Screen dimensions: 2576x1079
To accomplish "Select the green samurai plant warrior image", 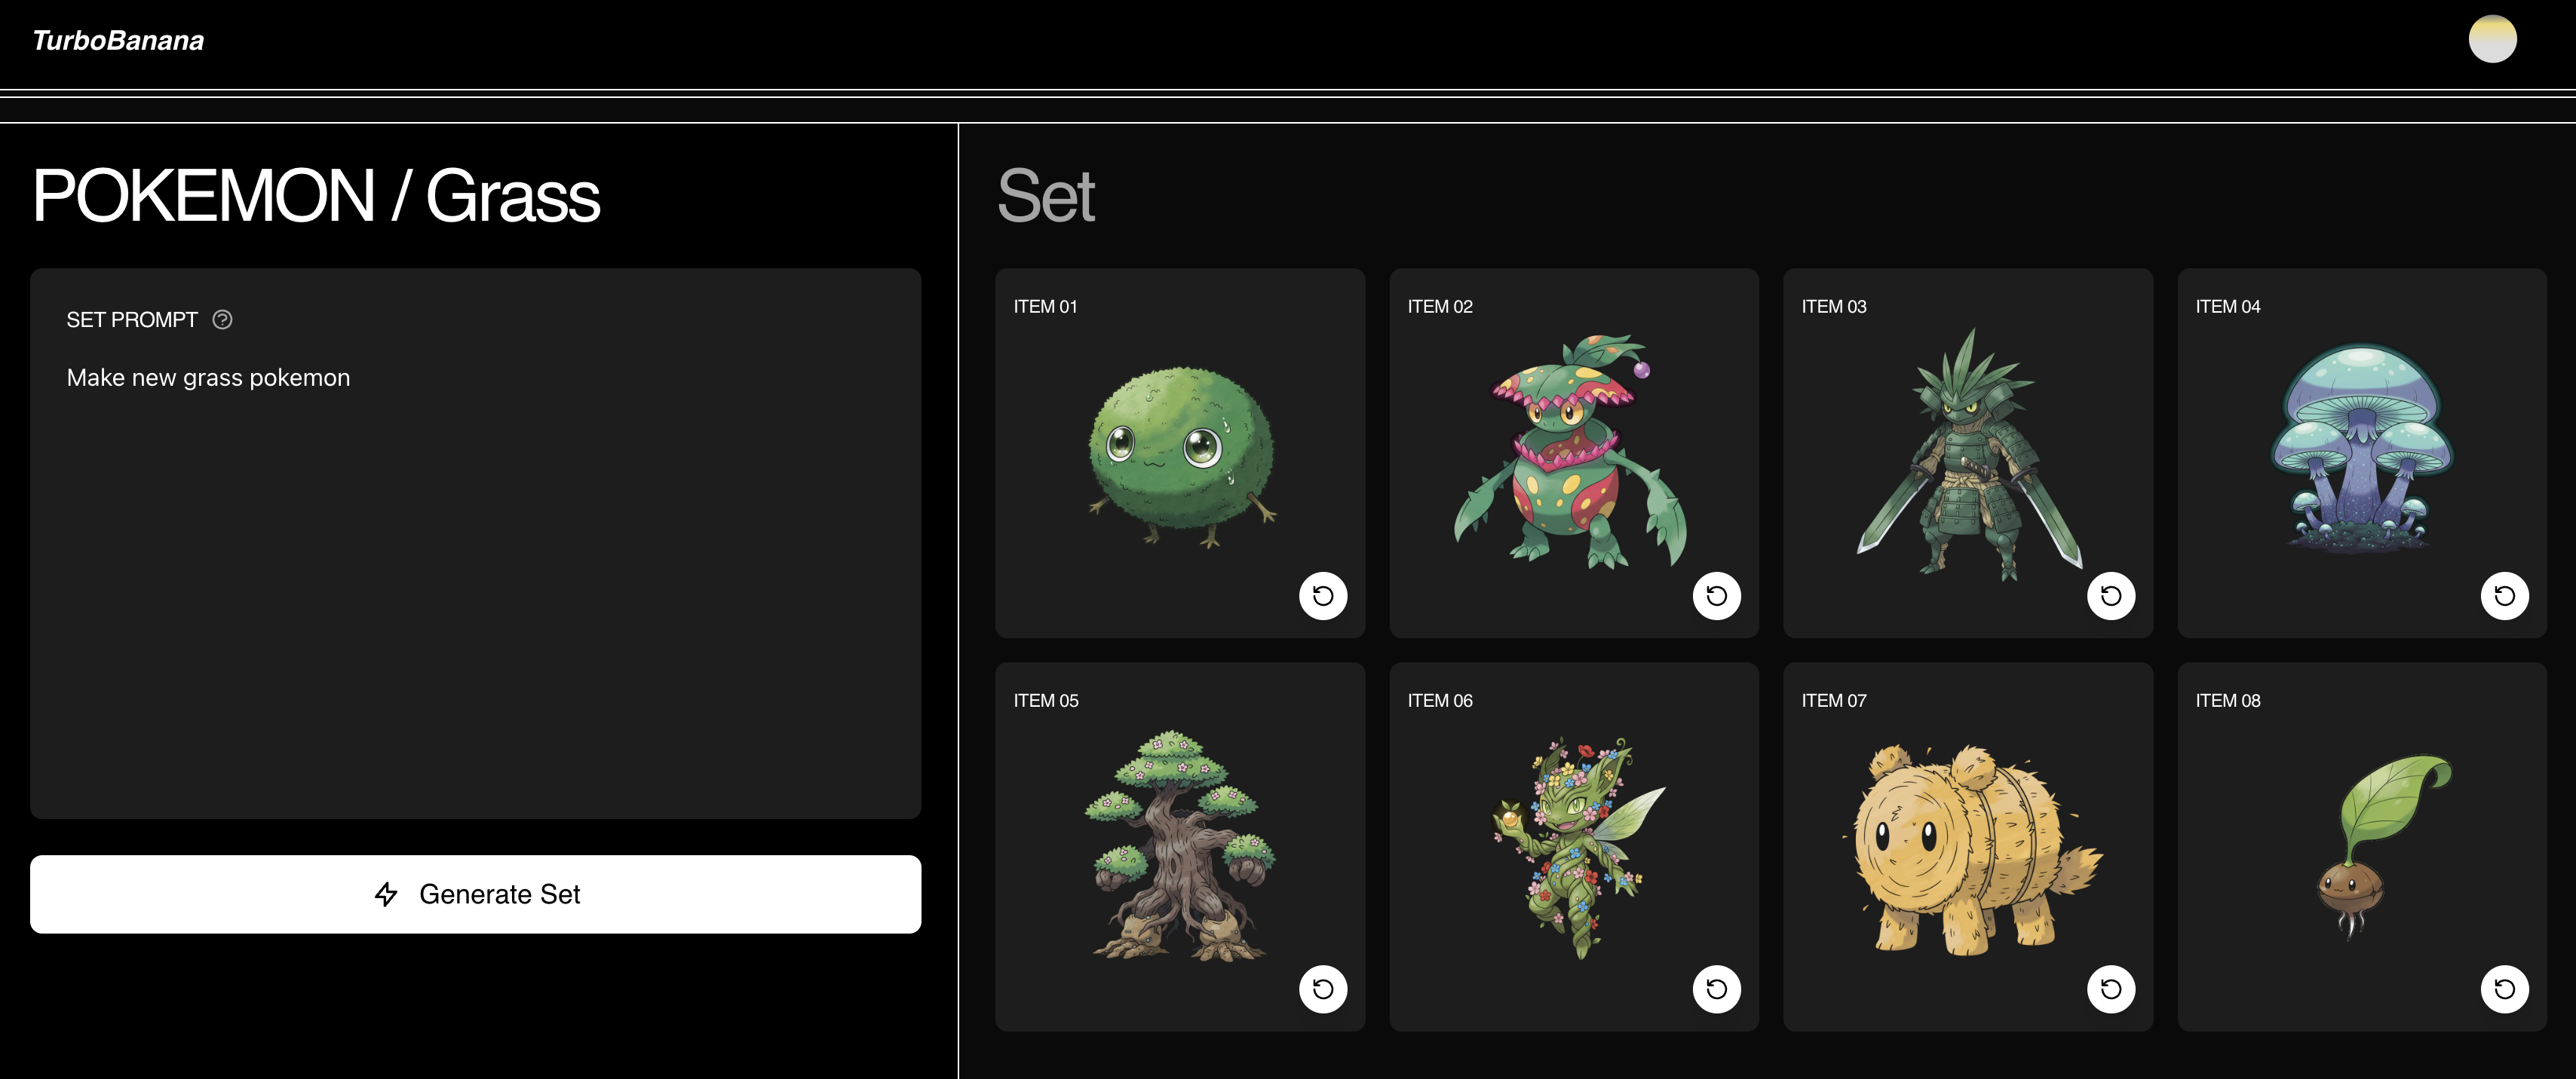I will pyautogui.click(x=1968, y=456).
